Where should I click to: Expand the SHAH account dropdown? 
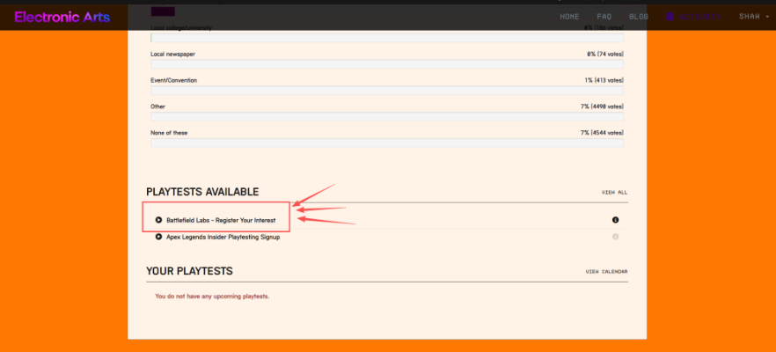[x=754, y=17]
